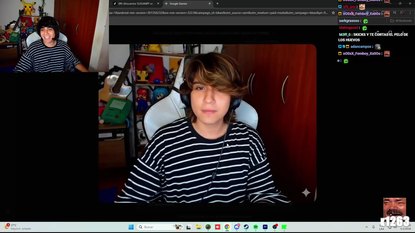This screenshot has width=415, height=233.
Task: Expand the system tray hidden icons chevron
Action: [366, 227]
